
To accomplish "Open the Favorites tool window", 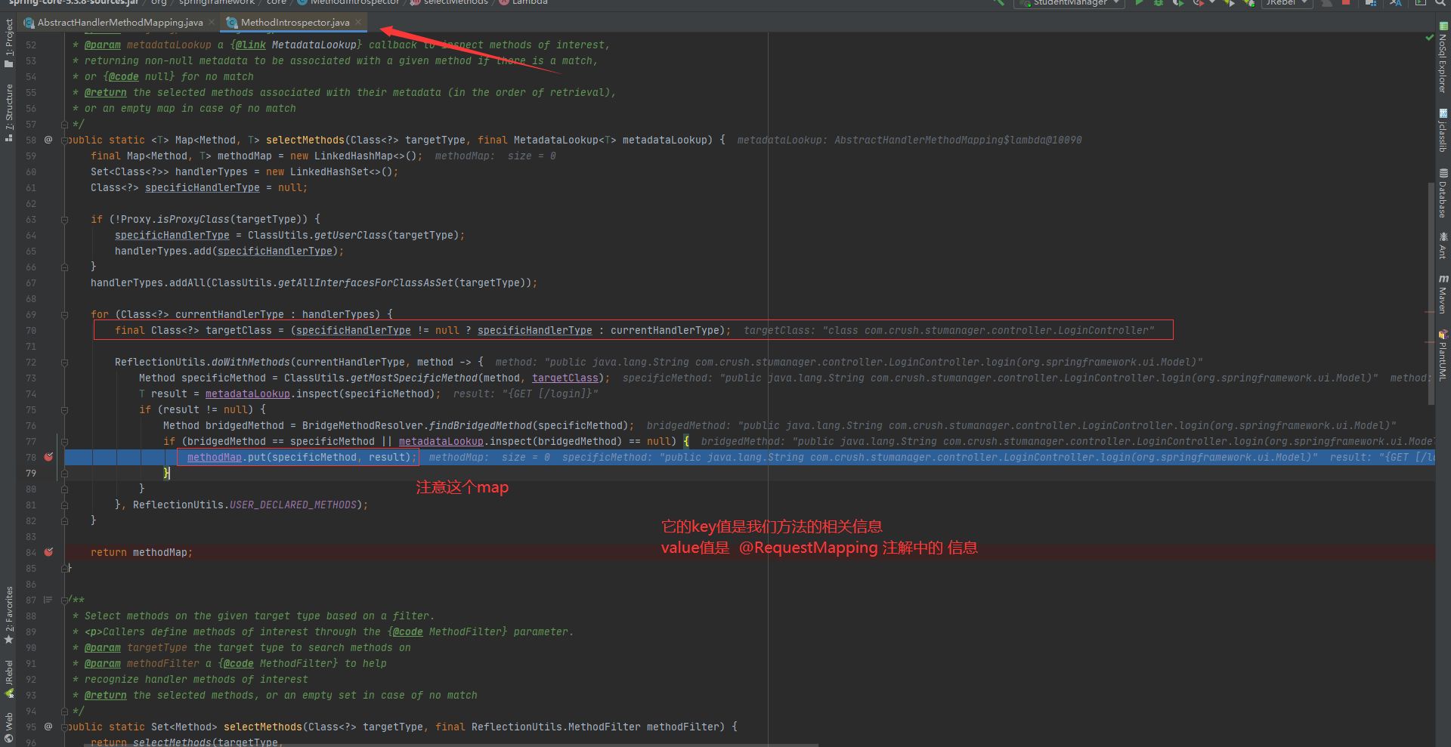I will (8, 615).
